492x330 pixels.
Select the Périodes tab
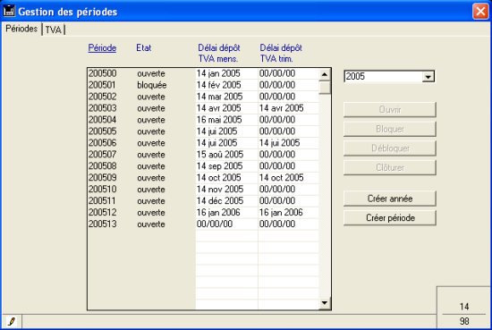[21, 29]
